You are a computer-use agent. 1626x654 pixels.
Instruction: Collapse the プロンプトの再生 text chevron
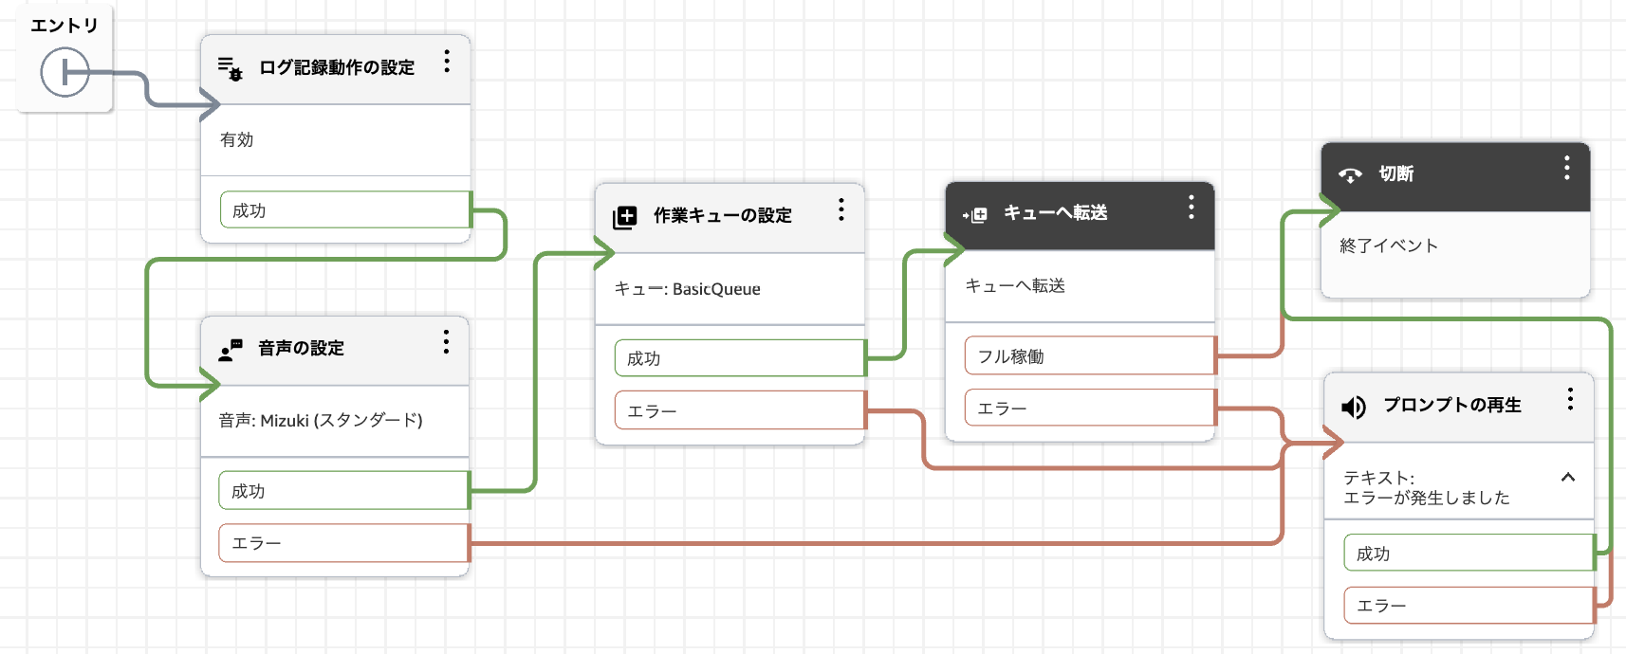(1568, 478)
